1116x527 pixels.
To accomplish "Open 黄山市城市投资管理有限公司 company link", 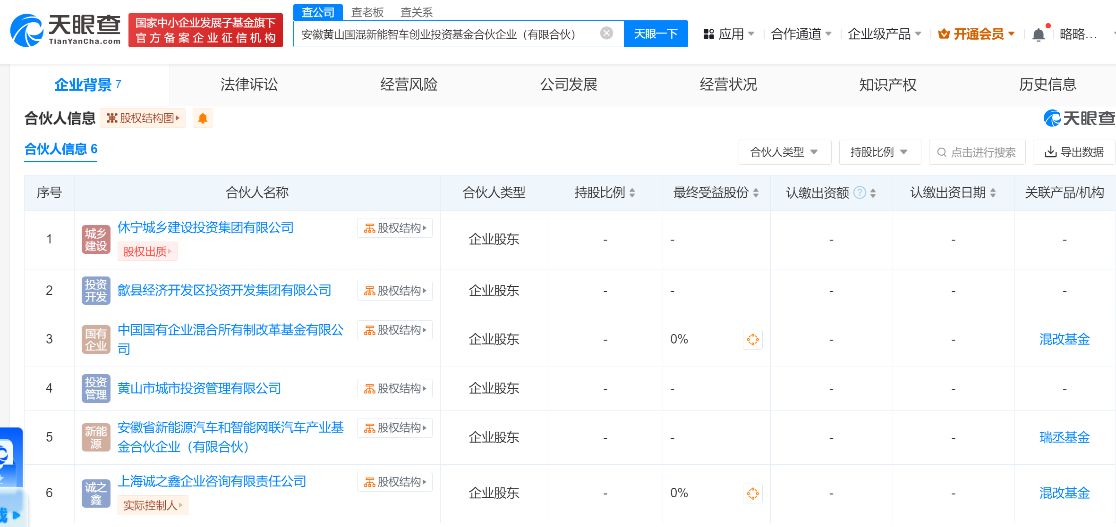I will tap(199, 388).
